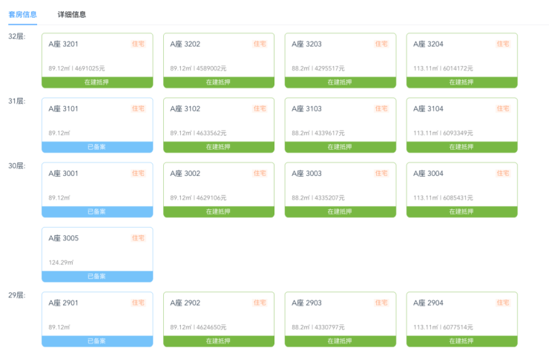
Task: Click the 住宅 tag on A座 2904
Action: (503, 303)
